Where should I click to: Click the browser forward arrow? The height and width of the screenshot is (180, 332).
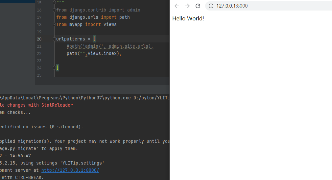(187, 6)
